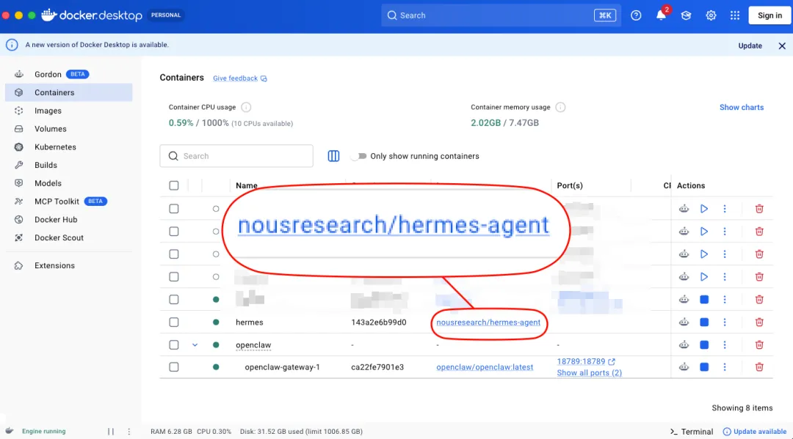Viewport: 793px width, 439px height.
Task: Focus the containers Search field
Action: coord(236,156)
